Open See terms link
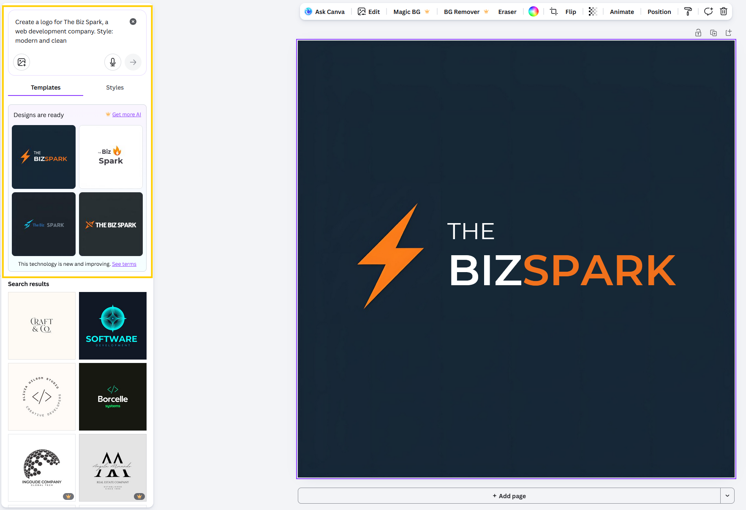 click(124, 264)
